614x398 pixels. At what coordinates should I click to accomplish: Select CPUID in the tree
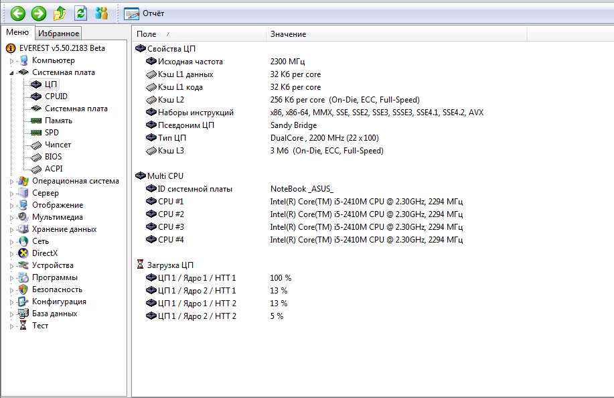pyautogui.click(x=56, y=96)
